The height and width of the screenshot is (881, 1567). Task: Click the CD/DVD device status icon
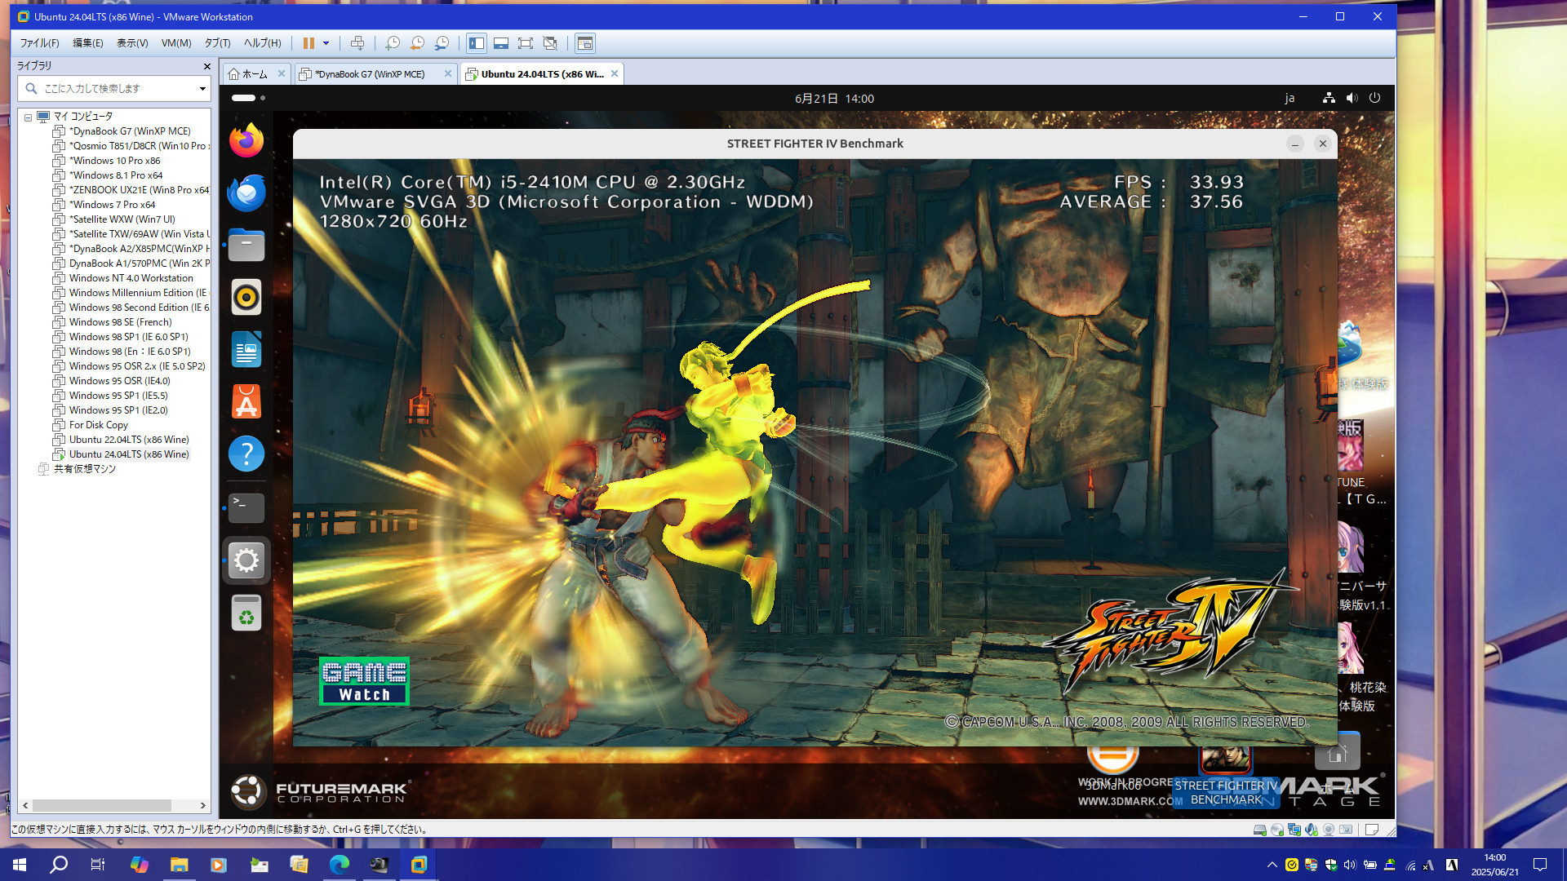pyautogui.click(x=1276, y=830)
